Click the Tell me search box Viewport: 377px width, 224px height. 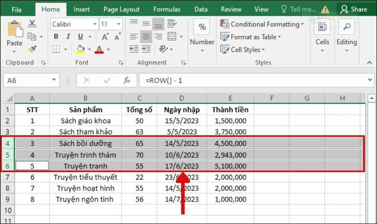click(298, 9)
